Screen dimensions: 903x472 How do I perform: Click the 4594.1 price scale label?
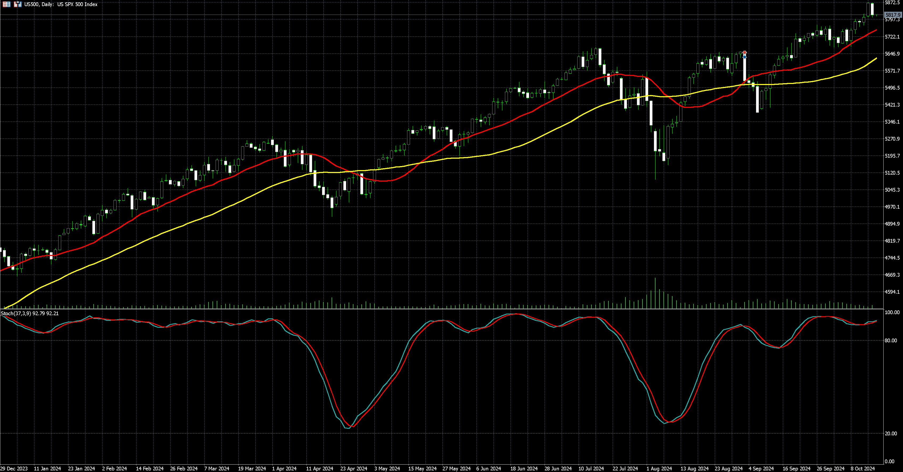[x=892, y=292]
